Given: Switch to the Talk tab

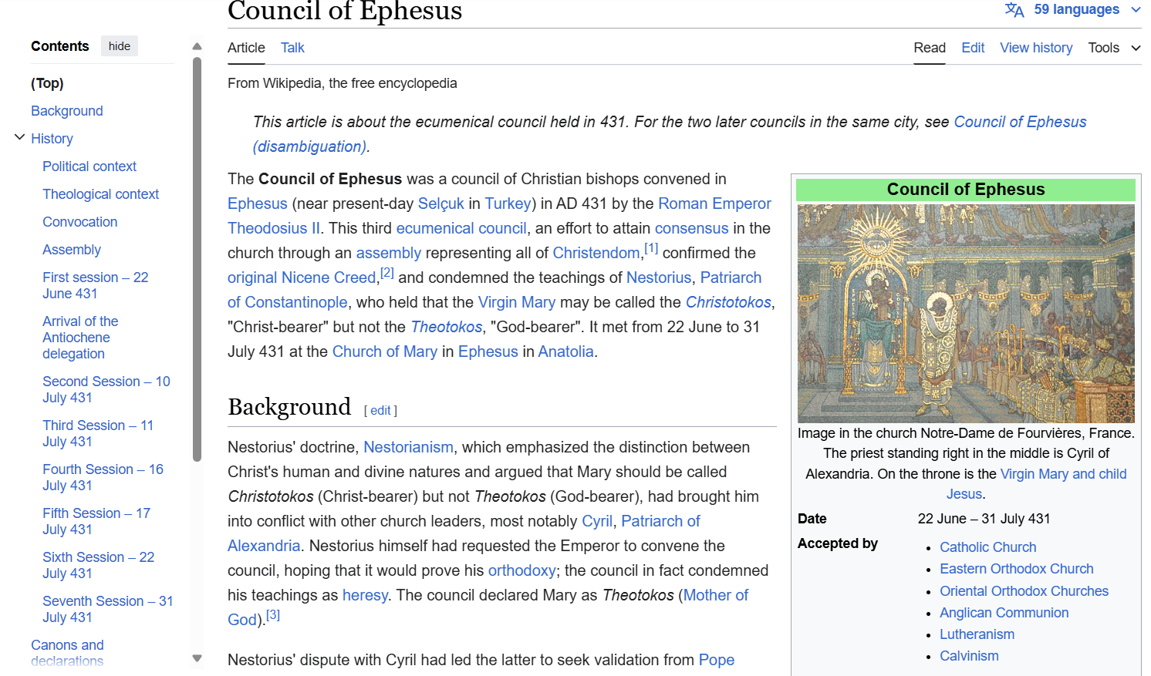Looking at the screenshot, I should coord(292,48).
